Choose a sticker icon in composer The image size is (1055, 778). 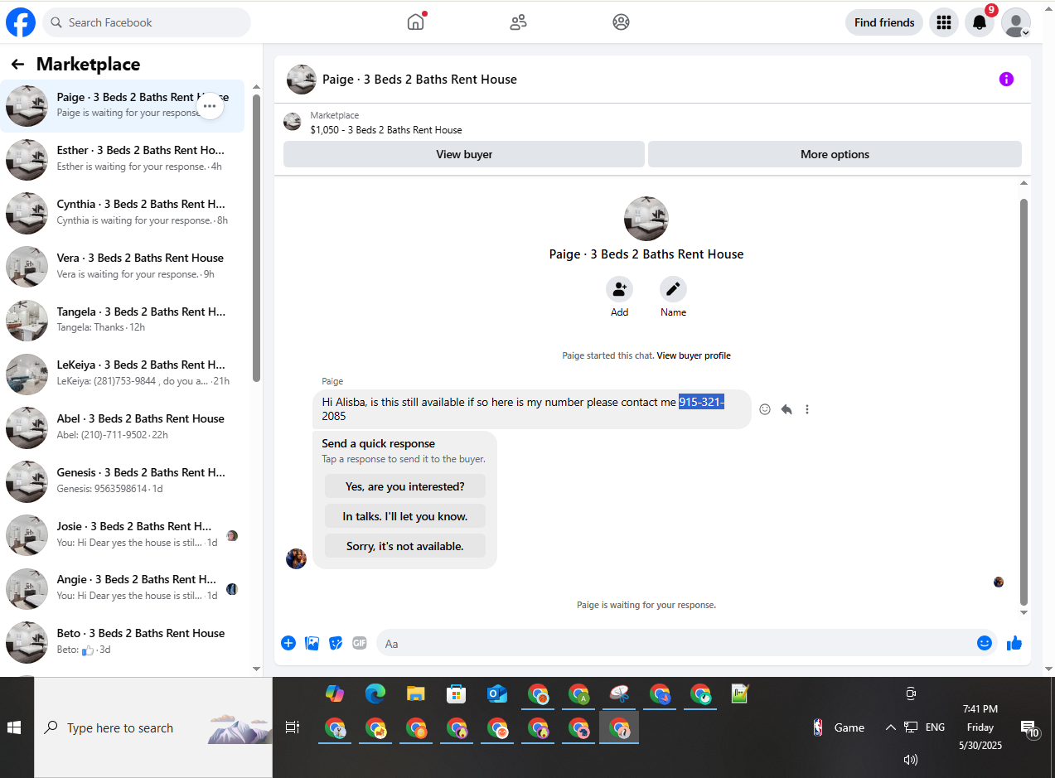pyautogui.click(x=336, y=643)
